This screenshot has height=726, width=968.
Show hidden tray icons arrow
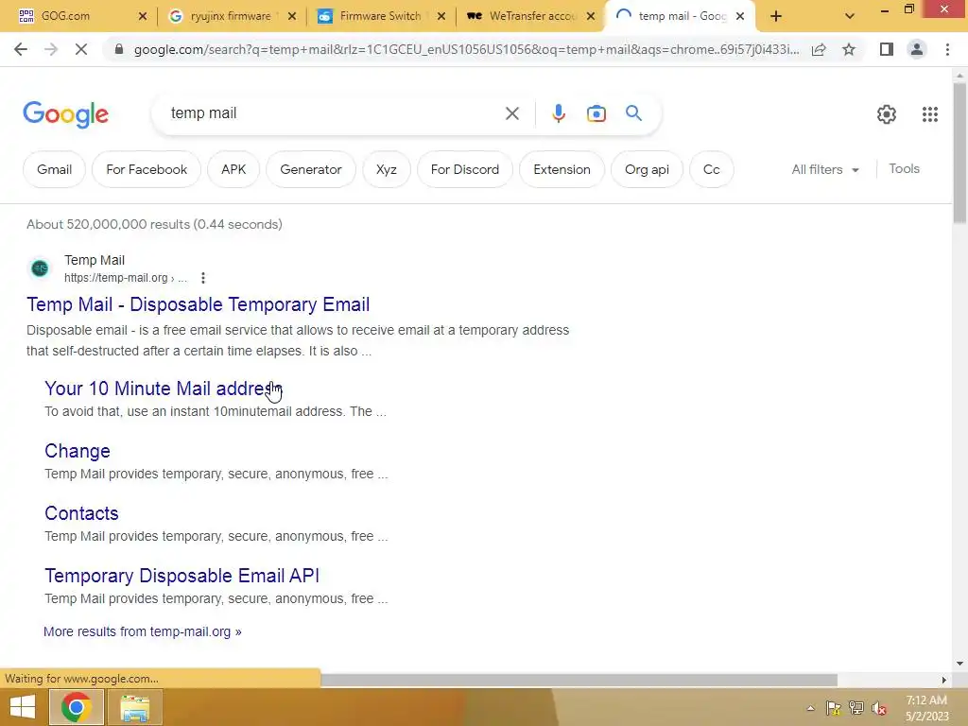click(x=810, y=708)
